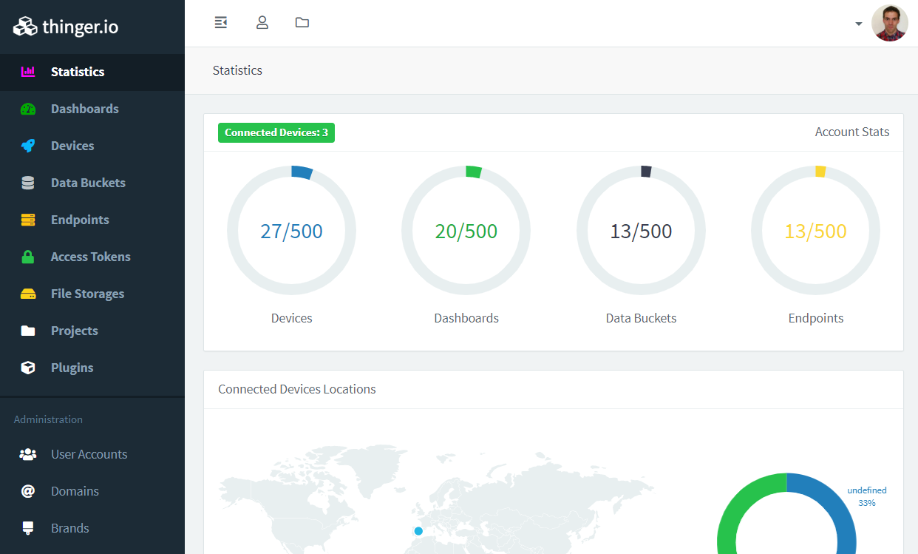Click the undefined 33% chart label

pos(867,496)
